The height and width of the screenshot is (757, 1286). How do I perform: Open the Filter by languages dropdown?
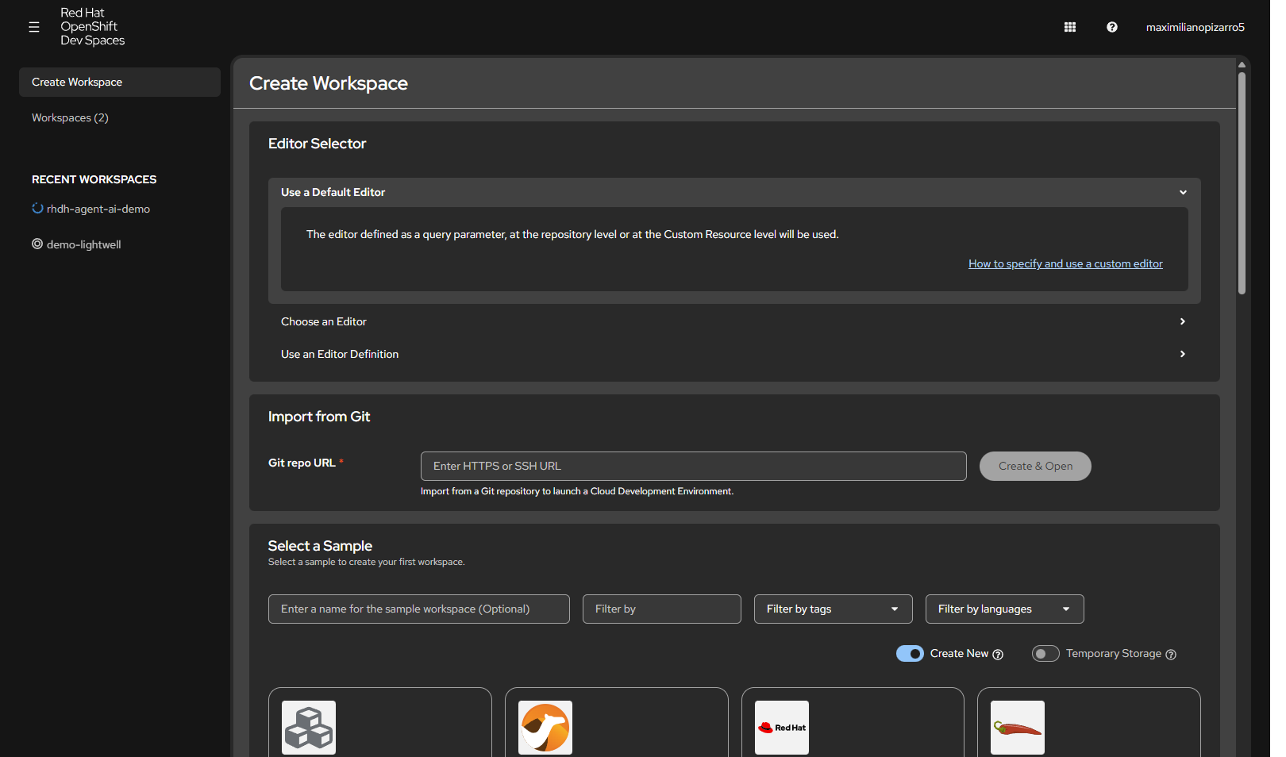point(1005,609)
